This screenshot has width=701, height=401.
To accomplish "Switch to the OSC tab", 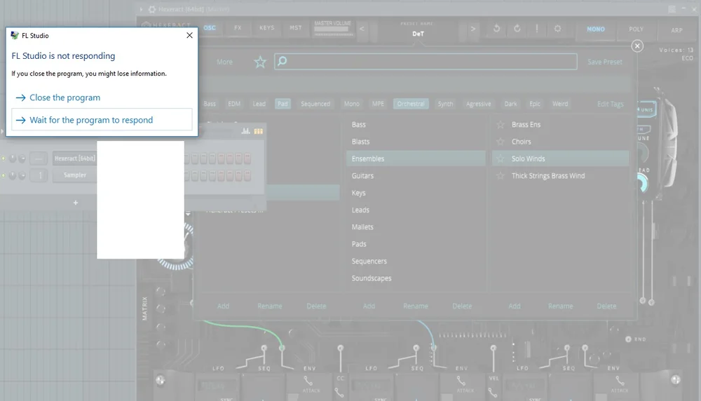I will (x=209, y=28).
